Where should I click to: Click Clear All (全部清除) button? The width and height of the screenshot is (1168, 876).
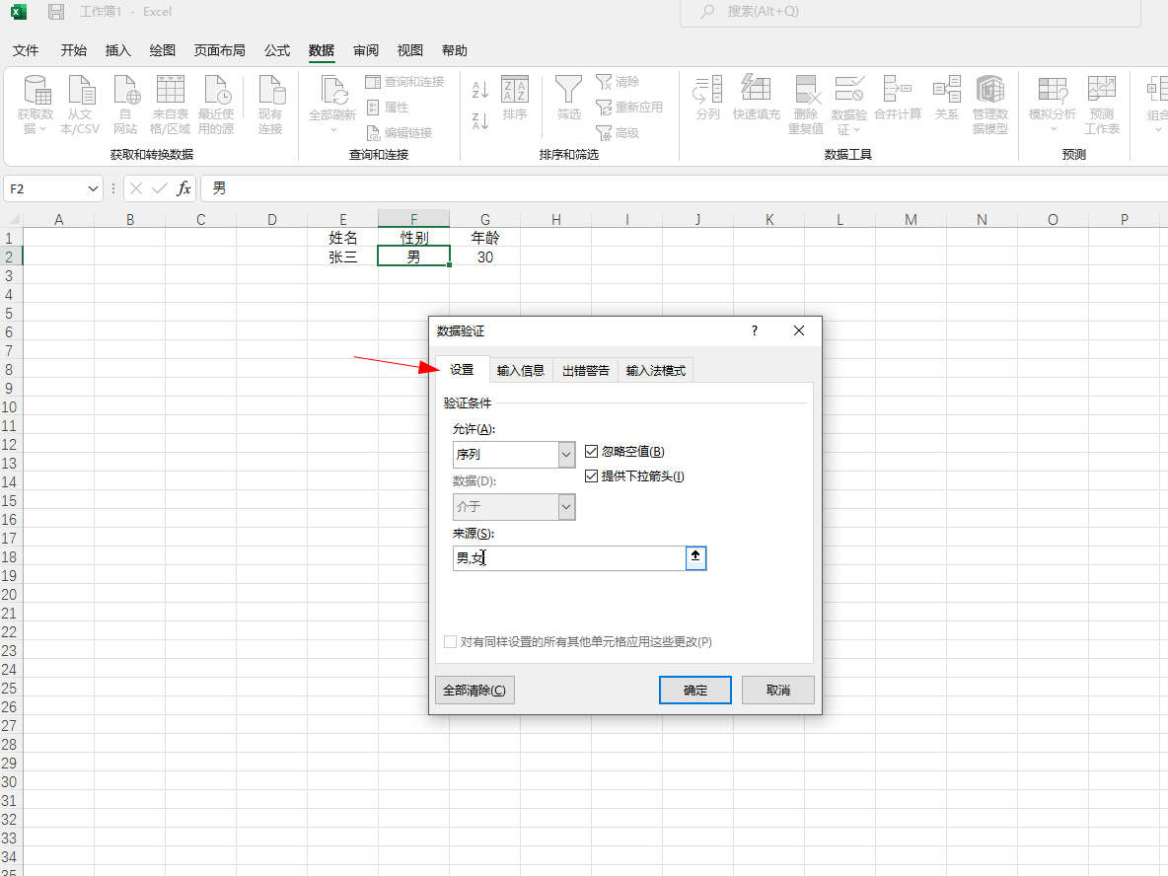pos(474,690)
